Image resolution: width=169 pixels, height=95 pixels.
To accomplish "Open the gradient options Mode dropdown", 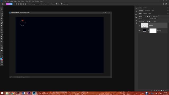I will tap(36, 4).
